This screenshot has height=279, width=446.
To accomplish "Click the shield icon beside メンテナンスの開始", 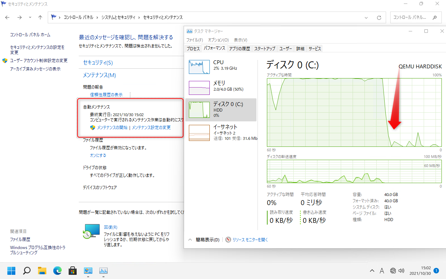I will coord(93,128).
